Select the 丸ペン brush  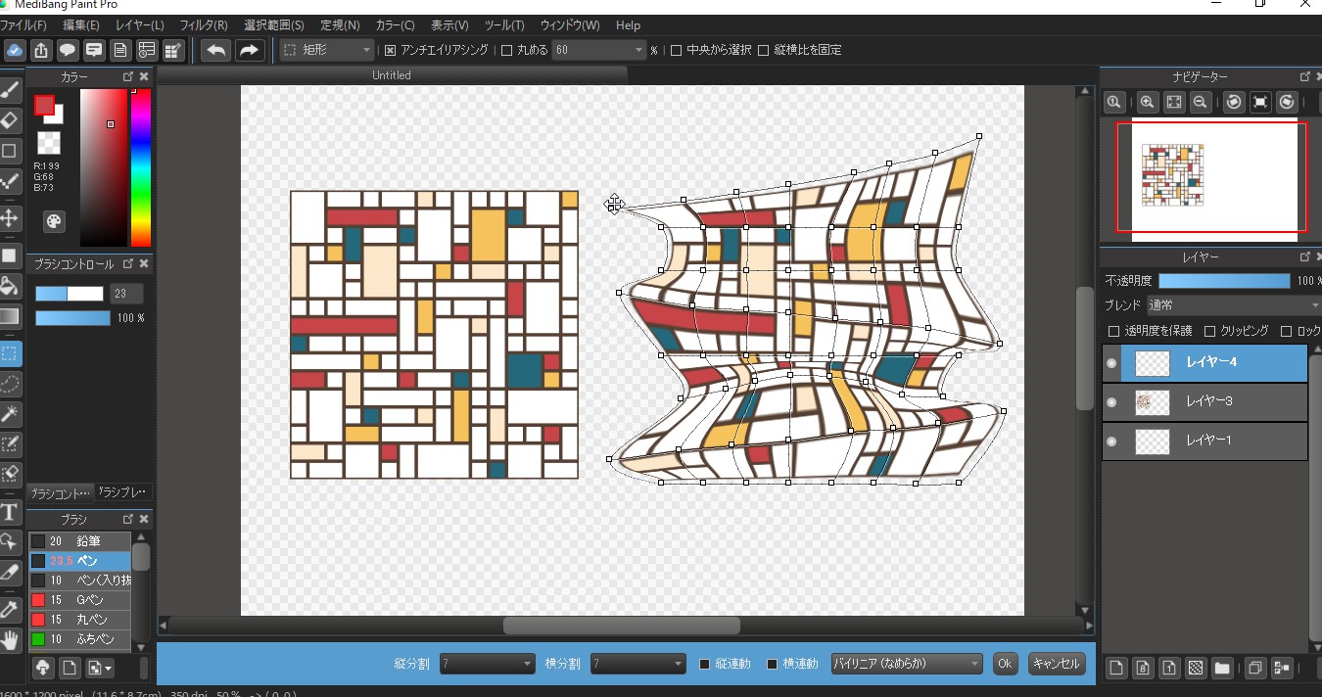pos(79,620)
